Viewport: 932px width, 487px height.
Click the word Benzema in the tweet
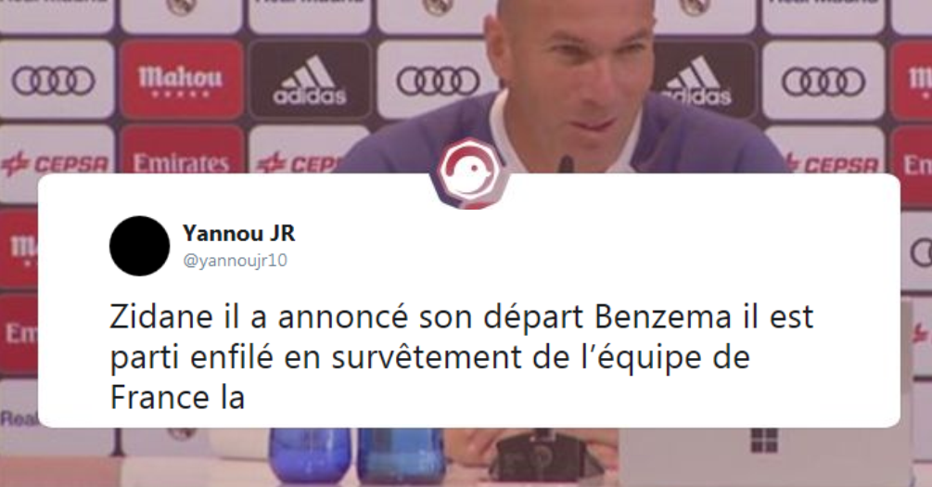point(662,317)
